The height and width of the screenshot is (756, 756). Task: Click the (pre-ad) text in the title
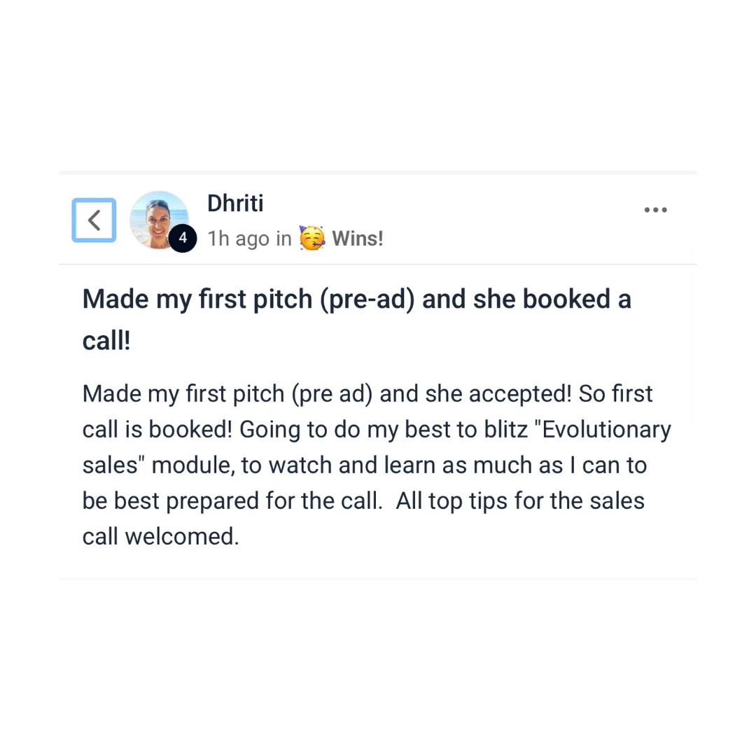click(x=367, y=300)
